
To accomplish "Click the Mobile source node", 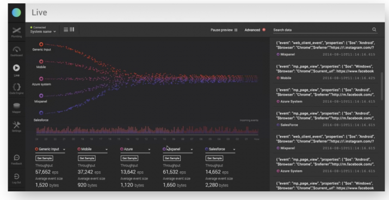I will (41, 62).
